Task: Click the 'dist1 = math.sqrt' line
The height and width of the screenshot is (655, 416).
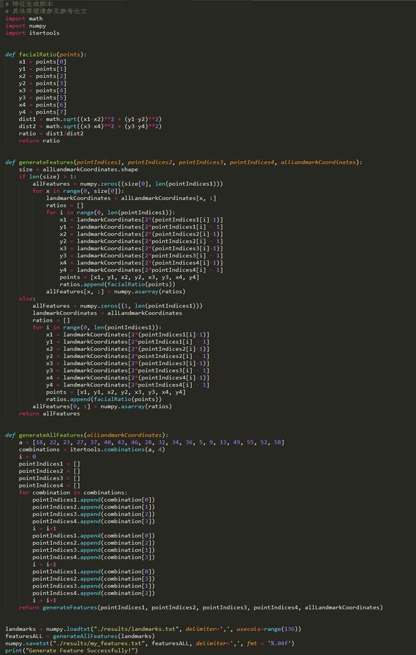Action: click(90, 119)
